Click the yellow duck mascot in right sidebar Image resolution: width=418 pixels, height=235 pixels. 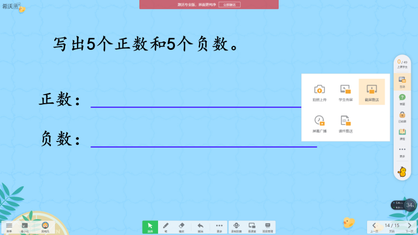402,172
